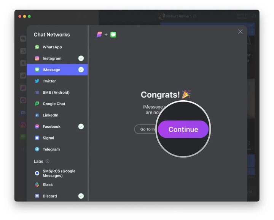Click the Twitter bird icon
Image resolution: width=274 pixels, height=220 pixels.
coord(37,81)
